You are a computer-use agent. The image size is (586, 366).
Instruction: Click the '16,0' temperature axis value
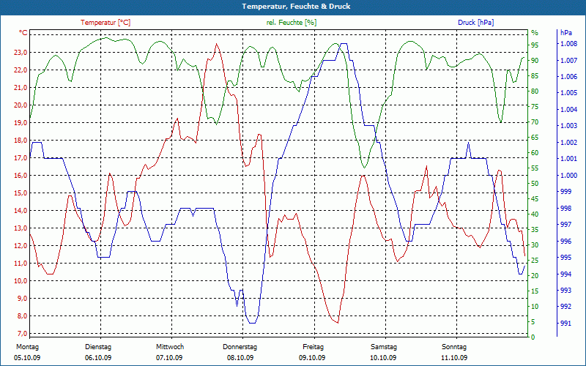point(21,176)
